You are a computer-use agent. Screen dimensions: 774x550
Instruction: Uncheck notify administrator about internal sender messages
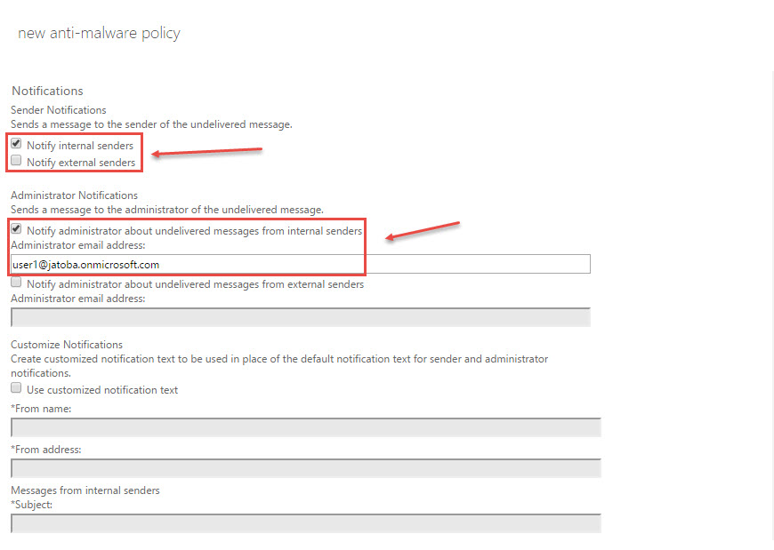(15, 229)
